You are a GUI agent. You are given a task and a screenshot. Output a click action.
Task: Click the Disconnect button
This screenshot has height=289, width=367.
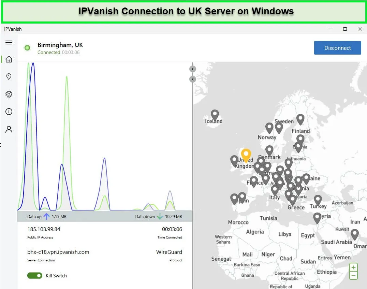tap(338, 48)
